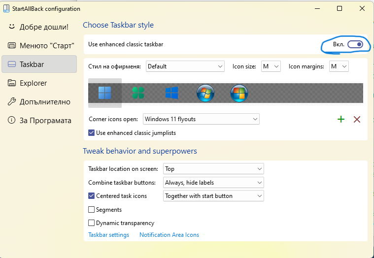The image size is (374, 258).
Task: Open the Icon margins dropdown
Action: [x=339, y=66]
